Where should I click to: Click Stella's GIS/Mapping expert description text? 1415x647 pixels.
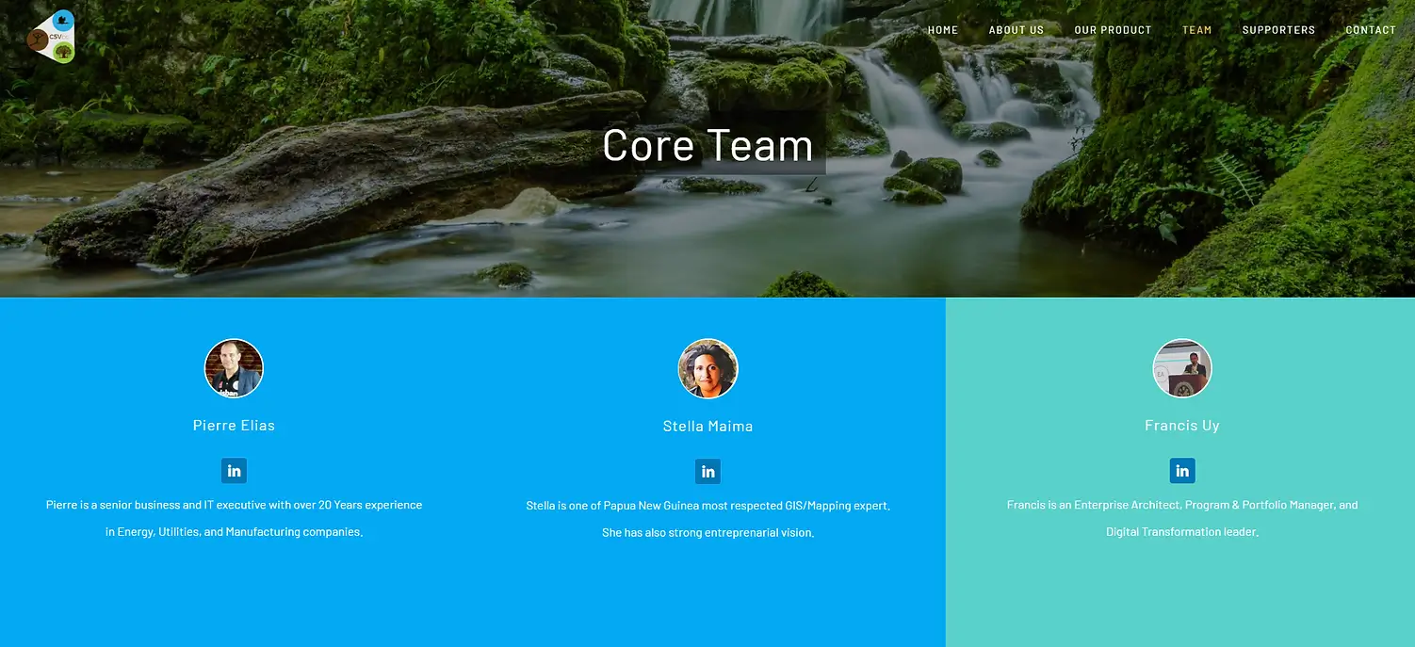click(707, 507)
